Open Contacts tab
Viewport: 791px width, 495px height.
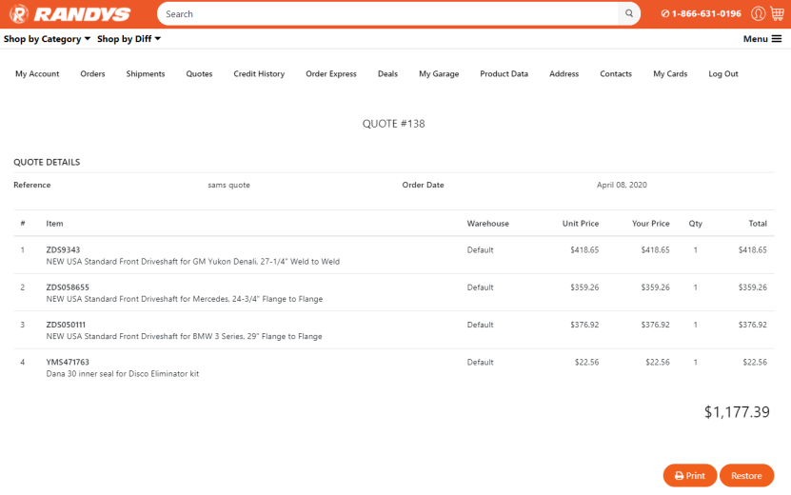[616, 73]
